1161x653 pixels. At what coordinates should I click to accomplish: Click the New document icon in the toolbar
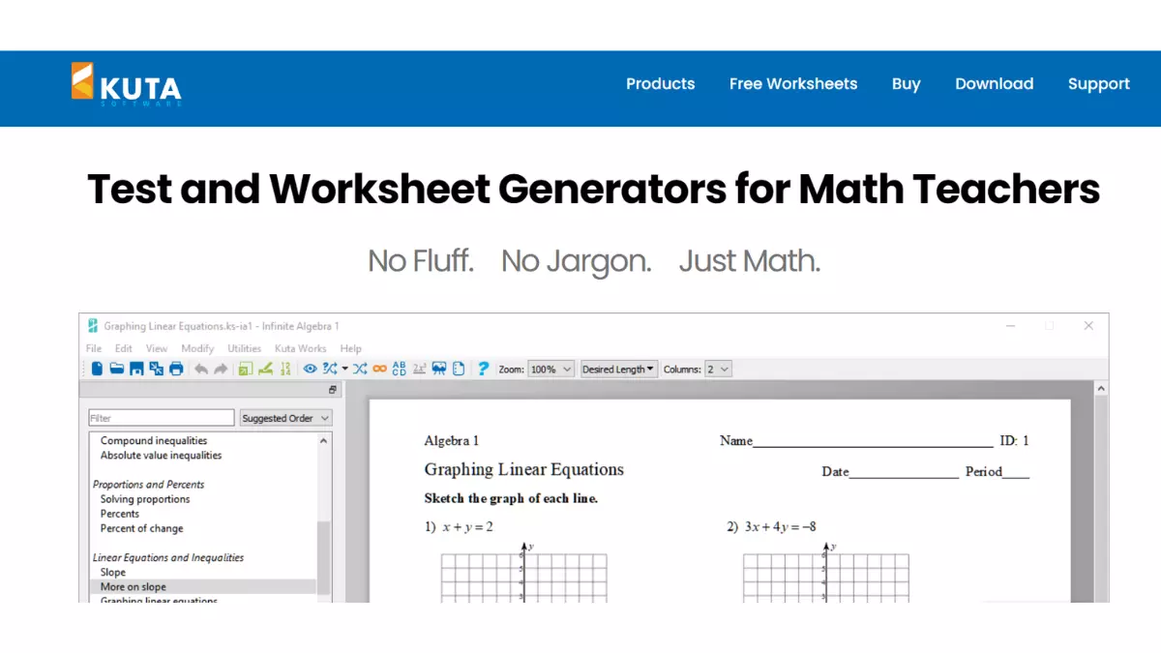click(97, 369)
